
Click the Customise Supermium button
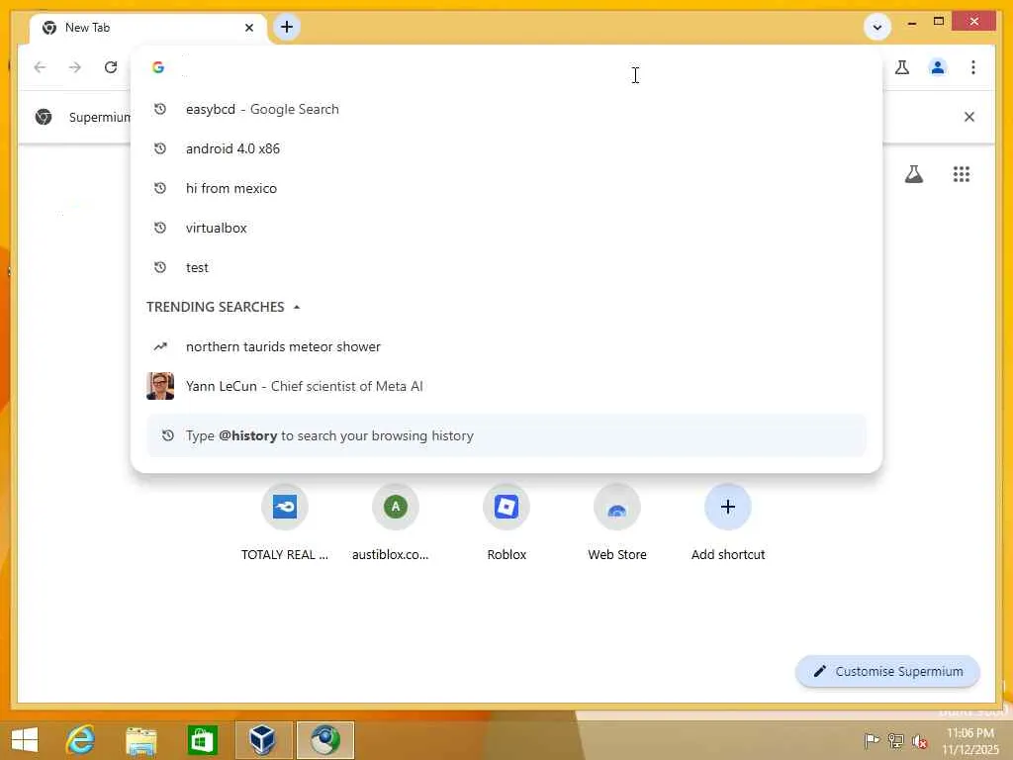click(x=887, y=672)
